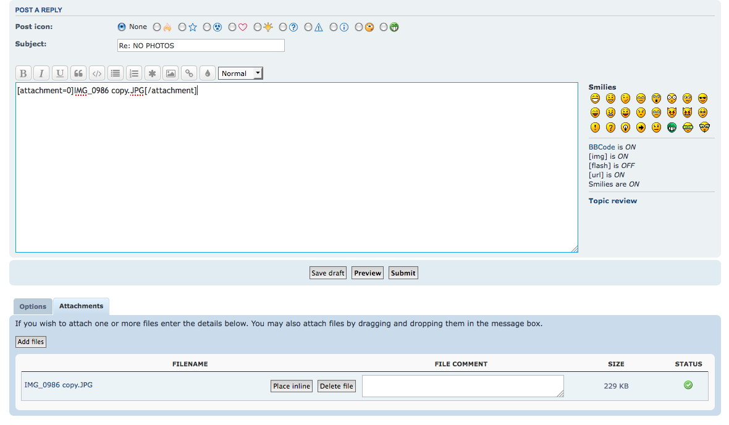Open the Attachments tab
The width and height of the screenshot is (729, 425).
click(x=81, y=306)
